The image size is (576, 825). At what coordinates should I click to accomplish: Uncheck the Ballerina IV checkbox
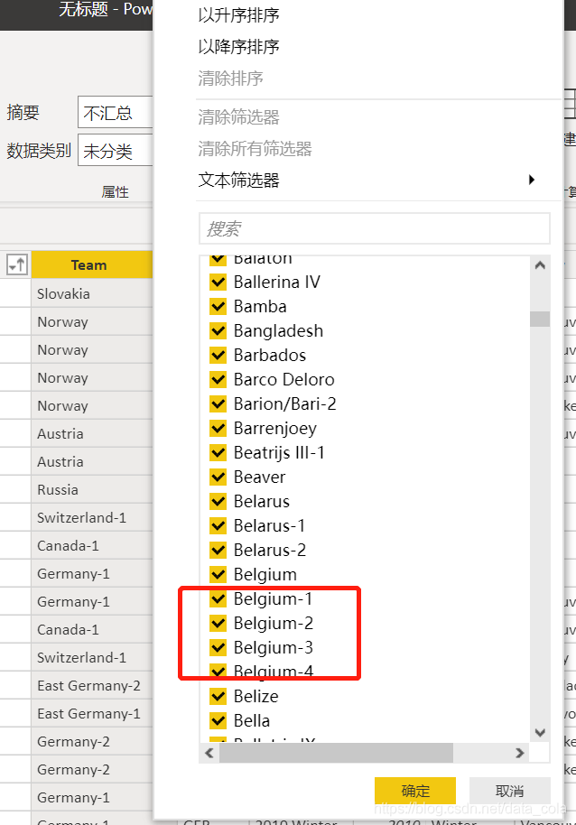218,282
